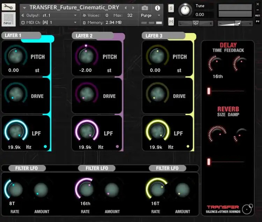262x222 pixels.
Task: Go to previous preset with left arrow
Action: (x=125, y=8)
